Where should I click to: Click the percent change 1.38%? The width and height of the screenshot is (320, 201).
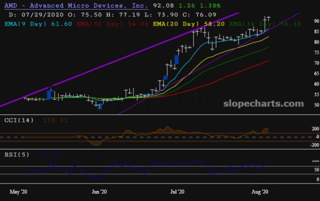[x=210, y=5]
